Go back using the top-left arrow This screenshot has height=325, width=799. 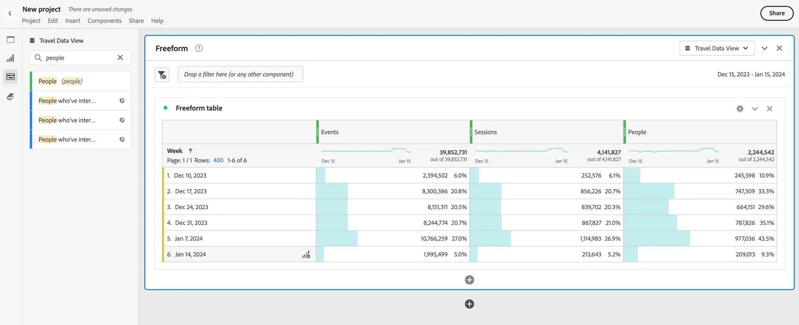tap(10, 13)
